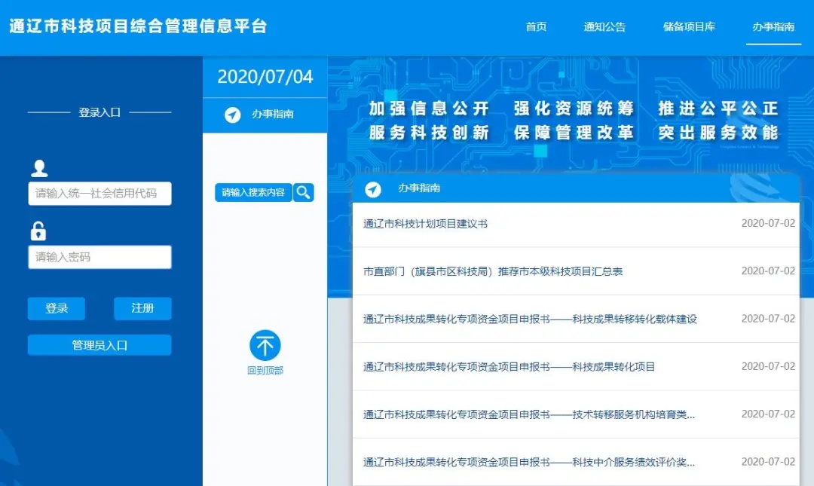
Task: Click the 回到顶部 link text
Action: click(265, 370)
